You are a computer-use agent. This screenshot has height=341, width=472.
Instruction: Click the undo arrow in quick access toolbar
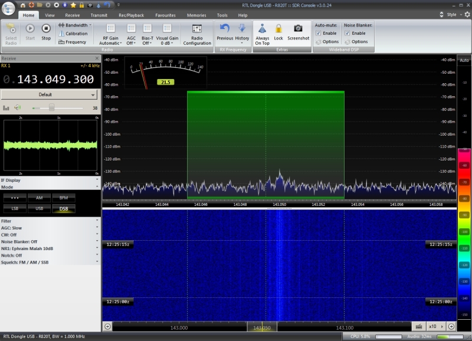[x=107, y=5]
